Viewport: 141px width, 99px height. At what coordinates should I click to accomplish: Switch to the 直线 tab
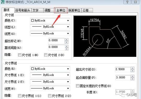pos(8,10)
